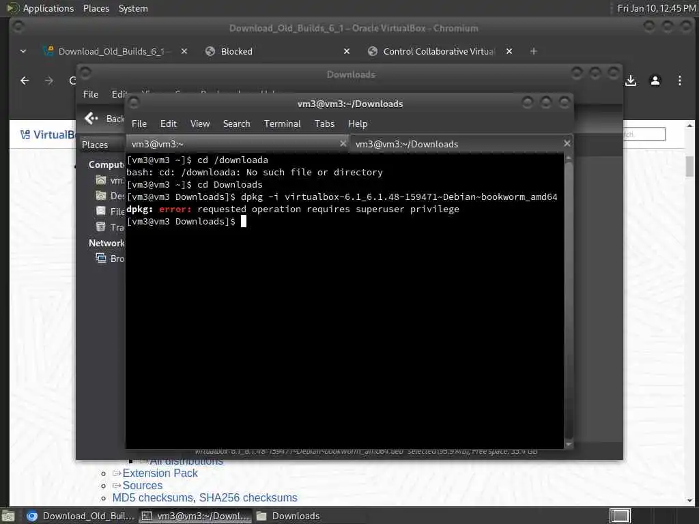Viewport: 699px width, 524px height.
Task: Open terminal Help menu
Action: [358, 124]
